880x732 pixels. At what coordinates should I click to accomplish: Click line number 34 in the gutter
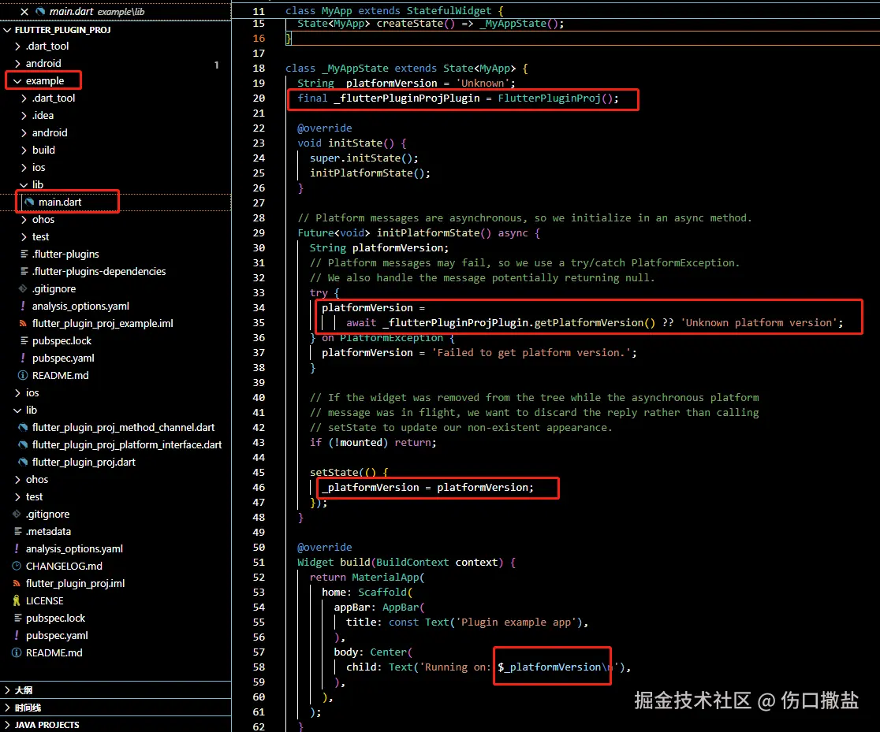pyautogui.click(x=259, y=307)
